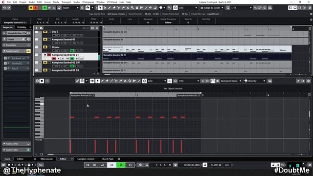Select the Glue tool in top toolbar
The width and height of the screenshot is (313, 176).
[123, 8]
